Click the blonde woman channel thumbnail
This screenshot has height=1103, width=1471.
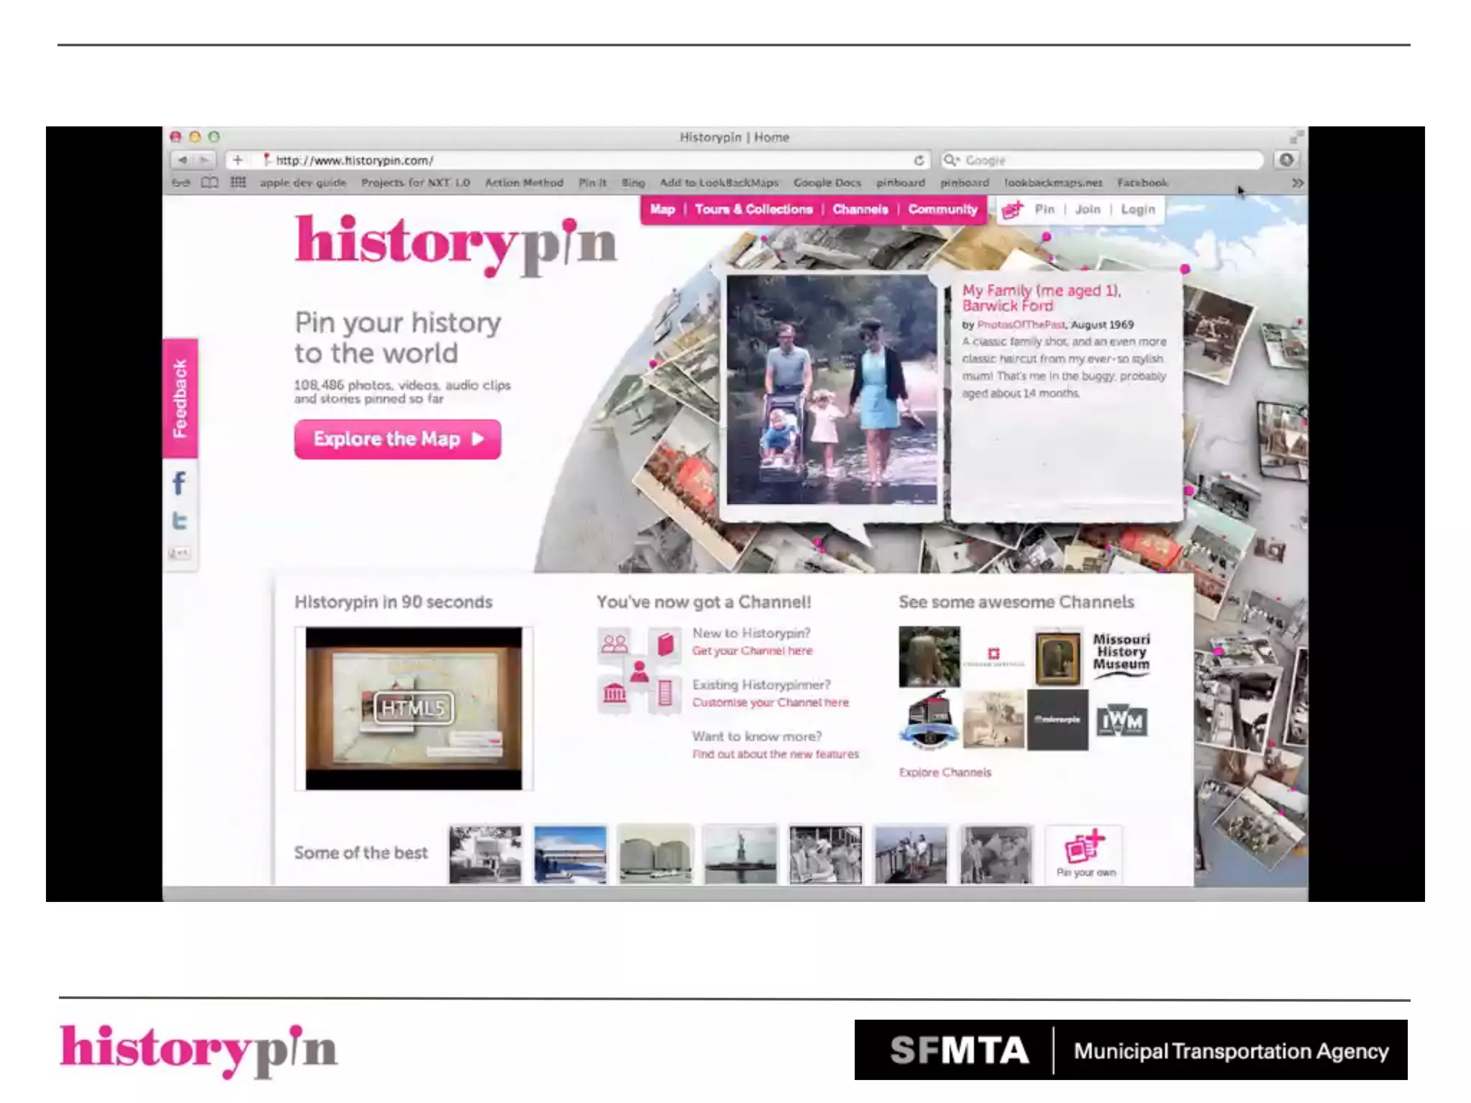929,657
